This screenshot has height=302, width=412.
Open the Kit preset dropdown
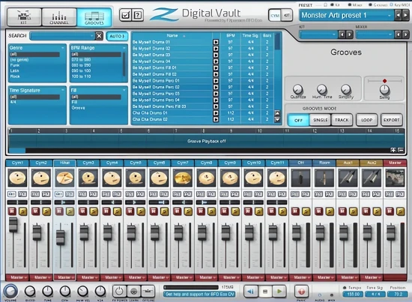click(x=318, y=34)
